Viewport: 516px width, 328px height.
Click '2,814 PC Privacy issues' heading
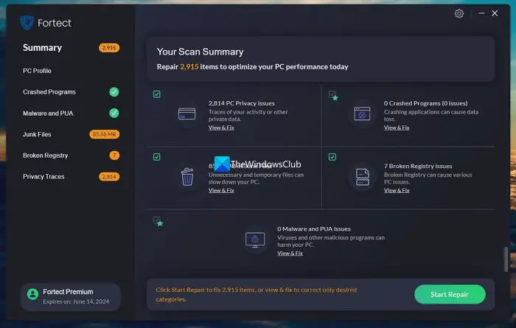tap(242, 103)
